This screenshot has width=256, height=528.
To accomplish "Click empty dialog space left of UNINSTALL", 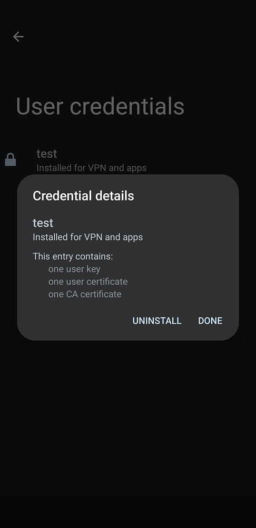I will coord(77,320).
